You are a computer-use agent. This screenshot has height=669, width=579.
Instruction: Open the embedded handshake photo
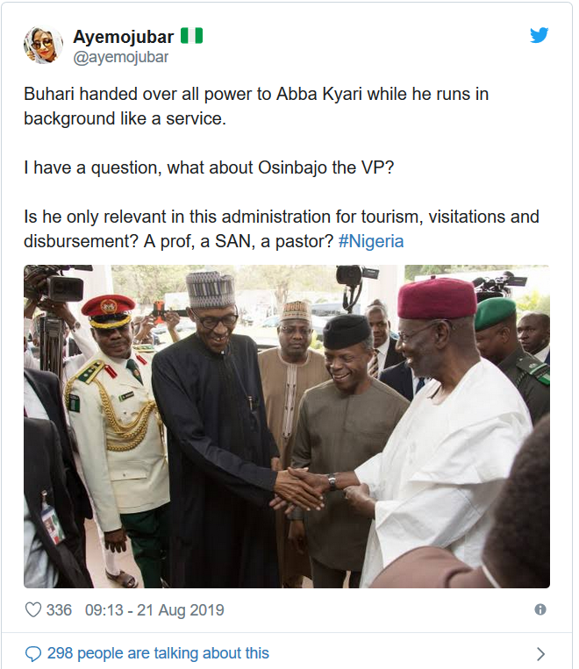pyautogui.click(x=286, y=426)
